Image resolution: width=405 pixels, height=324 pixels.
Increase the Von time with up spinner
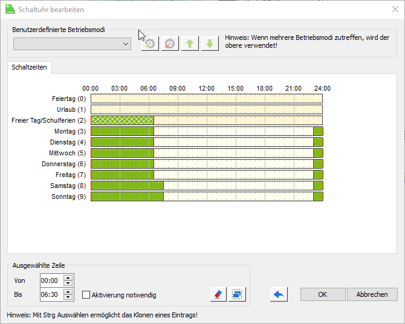(68, 277)
